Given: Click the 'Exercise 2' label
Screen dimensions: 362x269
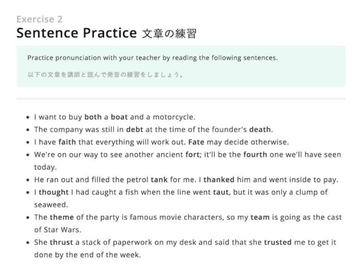Looking at the screenshot, I should point(39,19).
